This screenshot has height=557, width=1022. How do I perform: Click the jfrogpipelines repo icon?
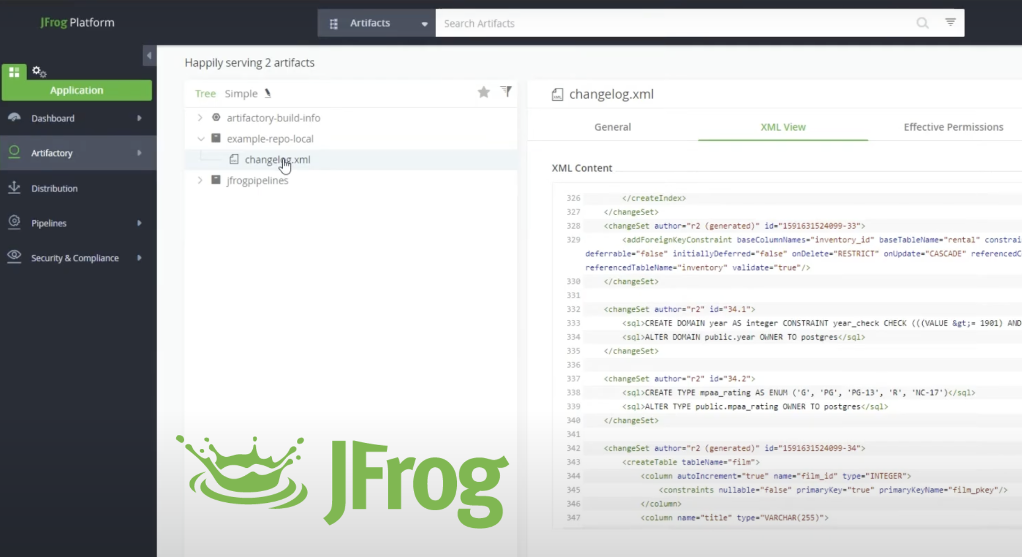point(216,180)
